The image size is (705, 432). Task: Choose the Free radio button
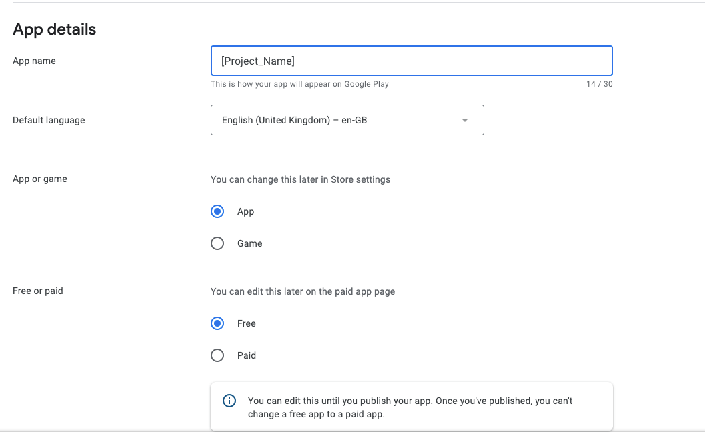click(217, 323)
